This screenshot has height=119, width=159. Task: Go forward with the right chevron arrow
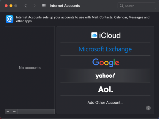(x=34, y=6)
